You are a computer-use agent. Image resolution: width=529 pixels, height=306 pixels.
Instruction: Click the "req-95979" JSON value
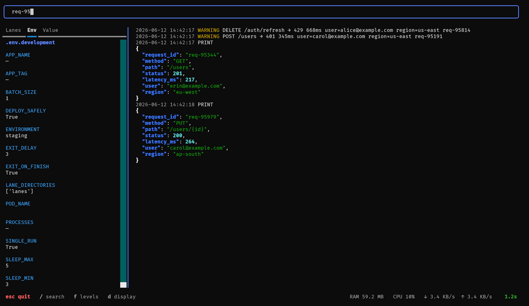coord(203,117)
